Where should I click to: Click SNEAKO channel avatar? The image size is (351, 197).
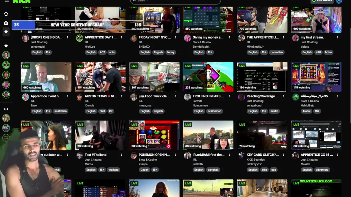point(134,38)
